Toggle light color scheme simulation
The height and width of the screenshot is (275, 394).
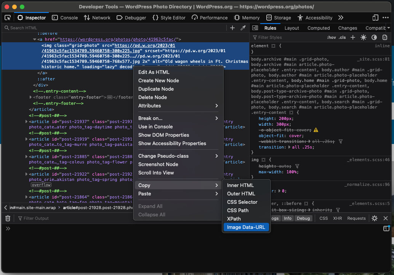364,37
